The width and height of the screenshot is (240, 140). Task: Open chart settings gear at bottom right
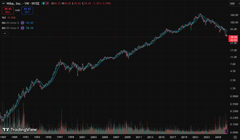point(235,137)
